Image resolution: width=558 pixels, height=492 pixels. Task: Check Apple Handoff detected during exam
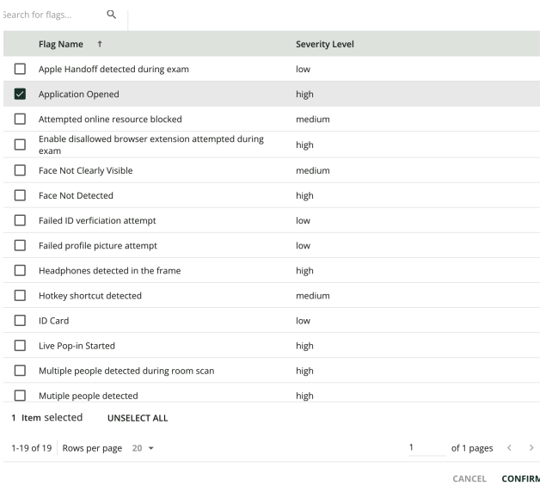tap(20, 69)
